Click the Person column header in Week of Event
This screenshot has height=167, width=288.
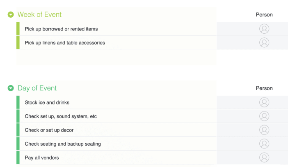[264, 15]
